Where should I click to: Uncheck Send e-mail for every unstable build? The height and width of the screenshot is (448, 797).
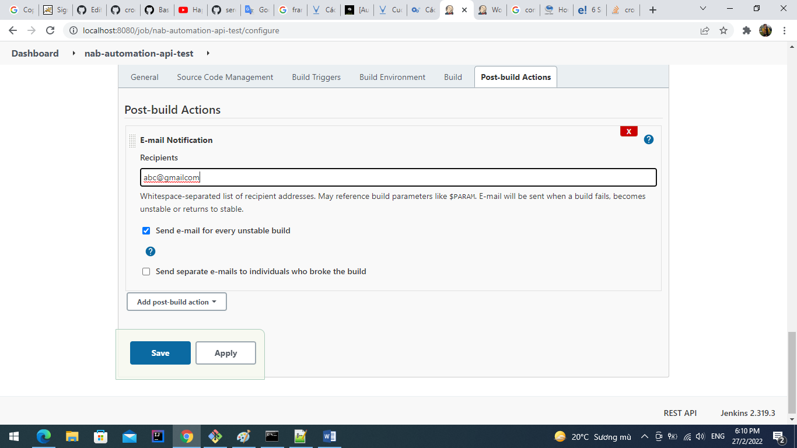(146, 230)
